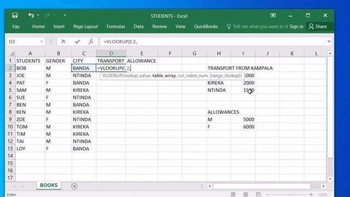
Task: Switch to the Home tab
Action: click(x=38, y=27)
